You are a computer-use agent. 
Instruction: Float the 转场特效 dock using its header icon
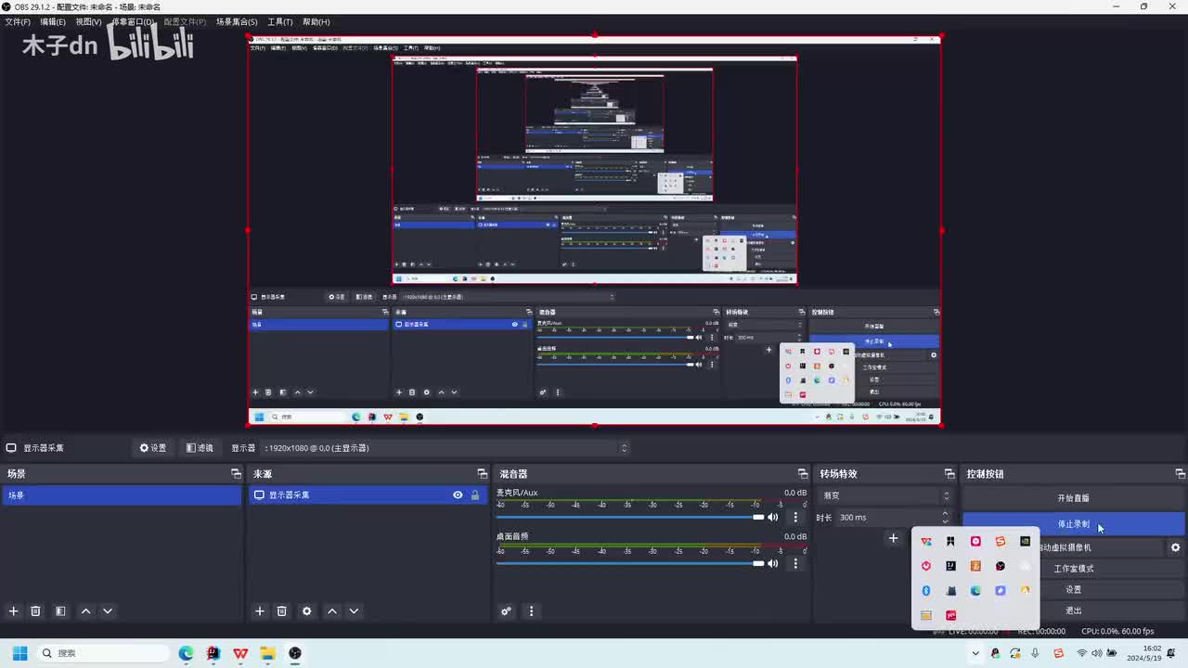(949, 474)
